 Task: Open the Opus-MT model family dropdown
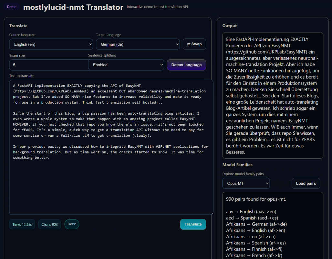246,183
